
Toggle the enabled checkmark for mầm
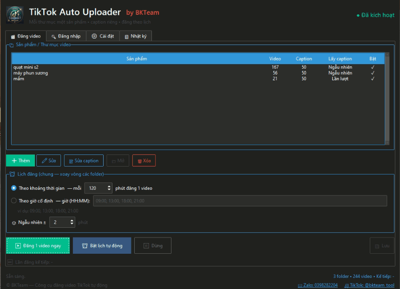point(373,79)
